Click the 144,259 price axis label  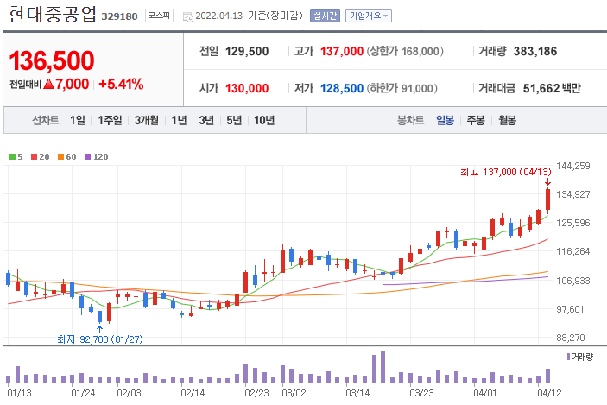point(573,166)
